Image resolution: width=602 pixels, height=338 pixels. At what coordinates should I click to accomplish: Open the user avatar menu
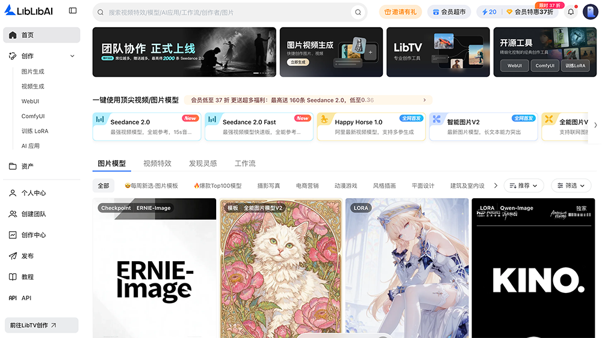point(590,12)
